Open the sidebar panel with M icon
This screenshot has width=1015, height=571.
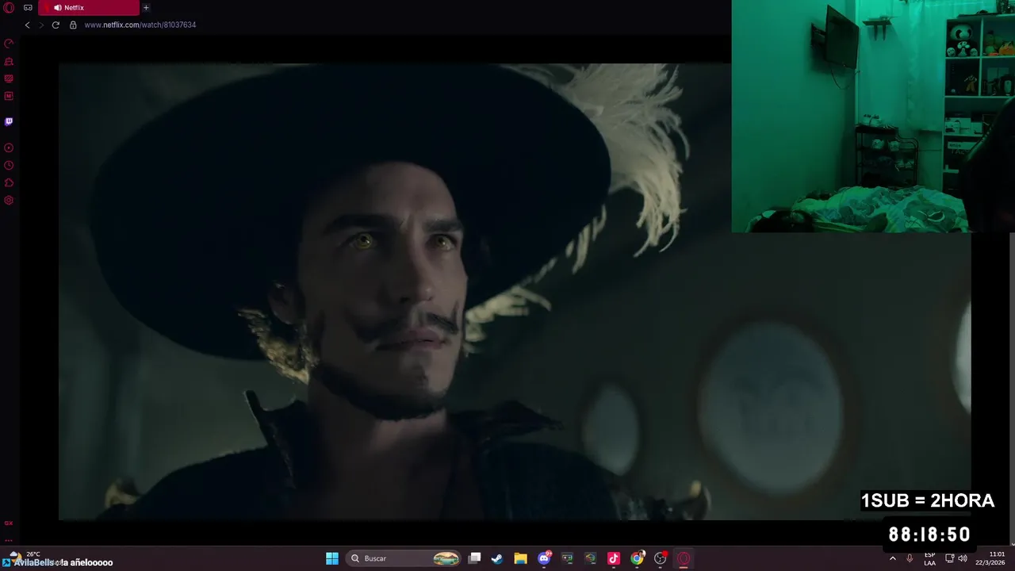point(9,96)
